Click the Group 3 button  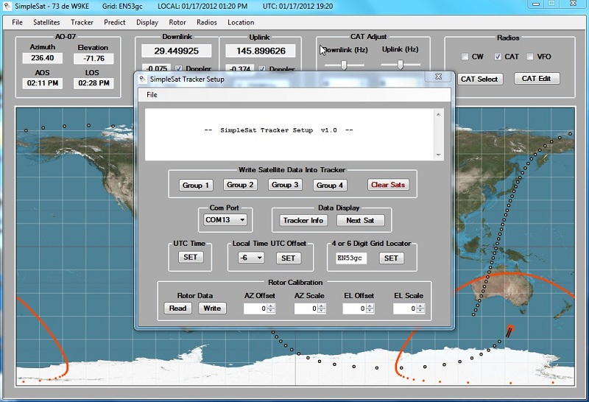[285, 185]
